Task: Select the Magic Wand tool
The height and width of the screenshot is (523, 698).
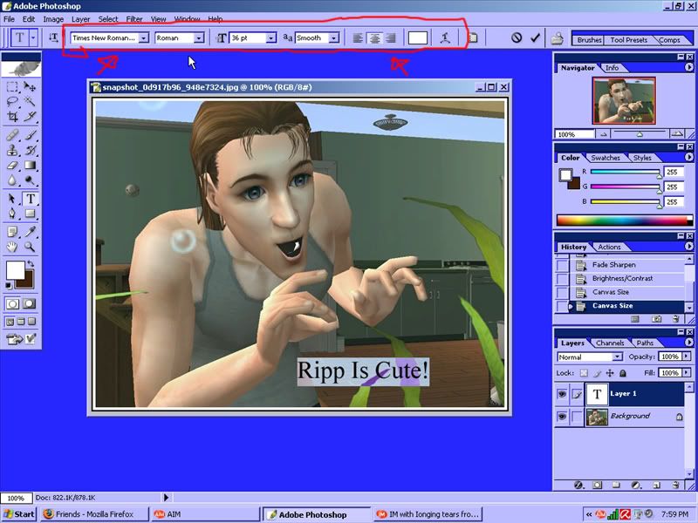Action: (x=30, y=101)
